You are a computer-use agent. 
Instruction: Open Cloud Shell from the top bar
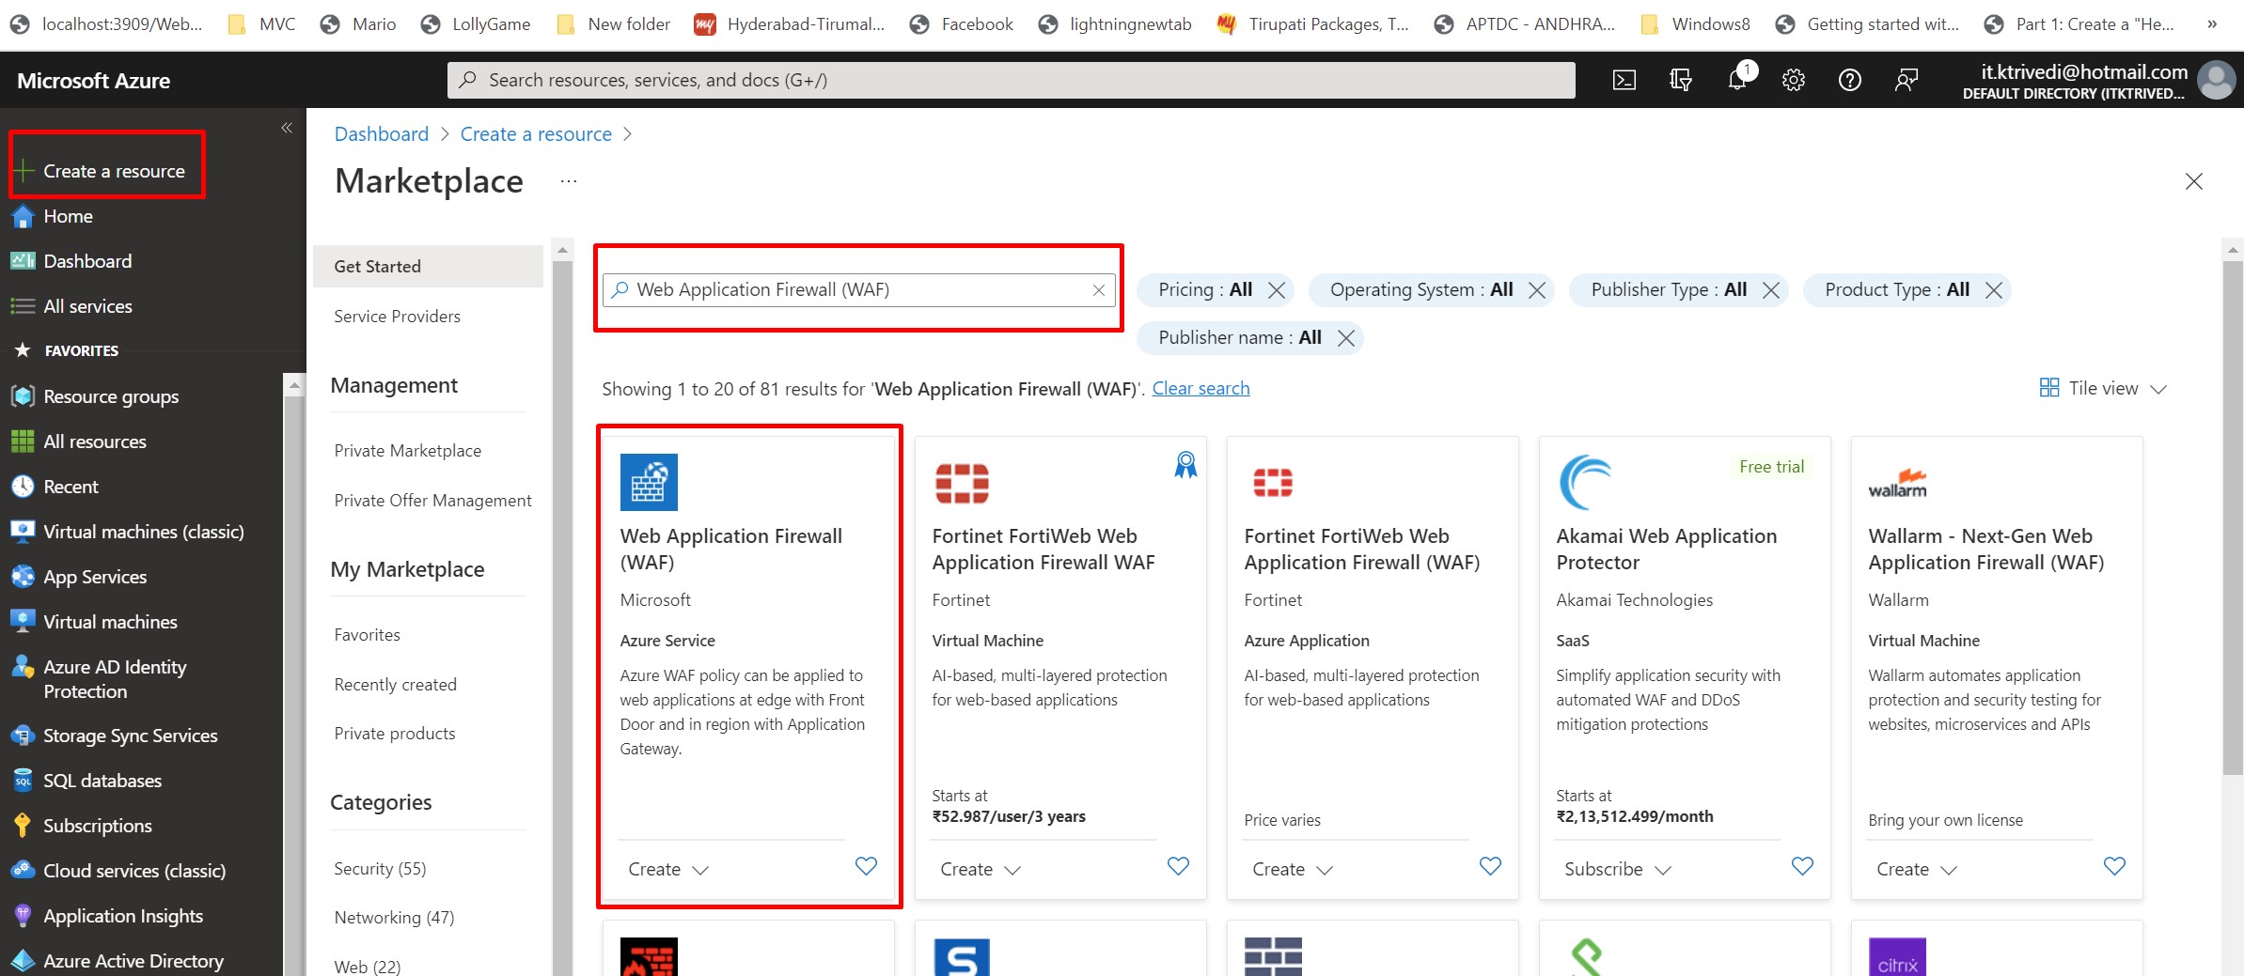point(1624,81)
